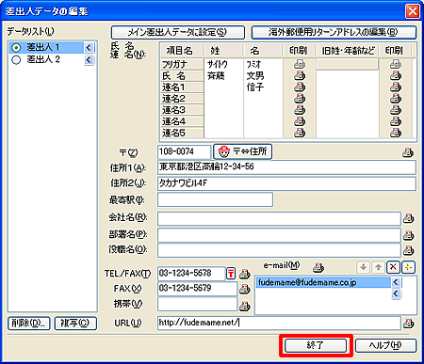424x364 pixels.
Task: Add new e-mail entry with star button
Action: 408,267
